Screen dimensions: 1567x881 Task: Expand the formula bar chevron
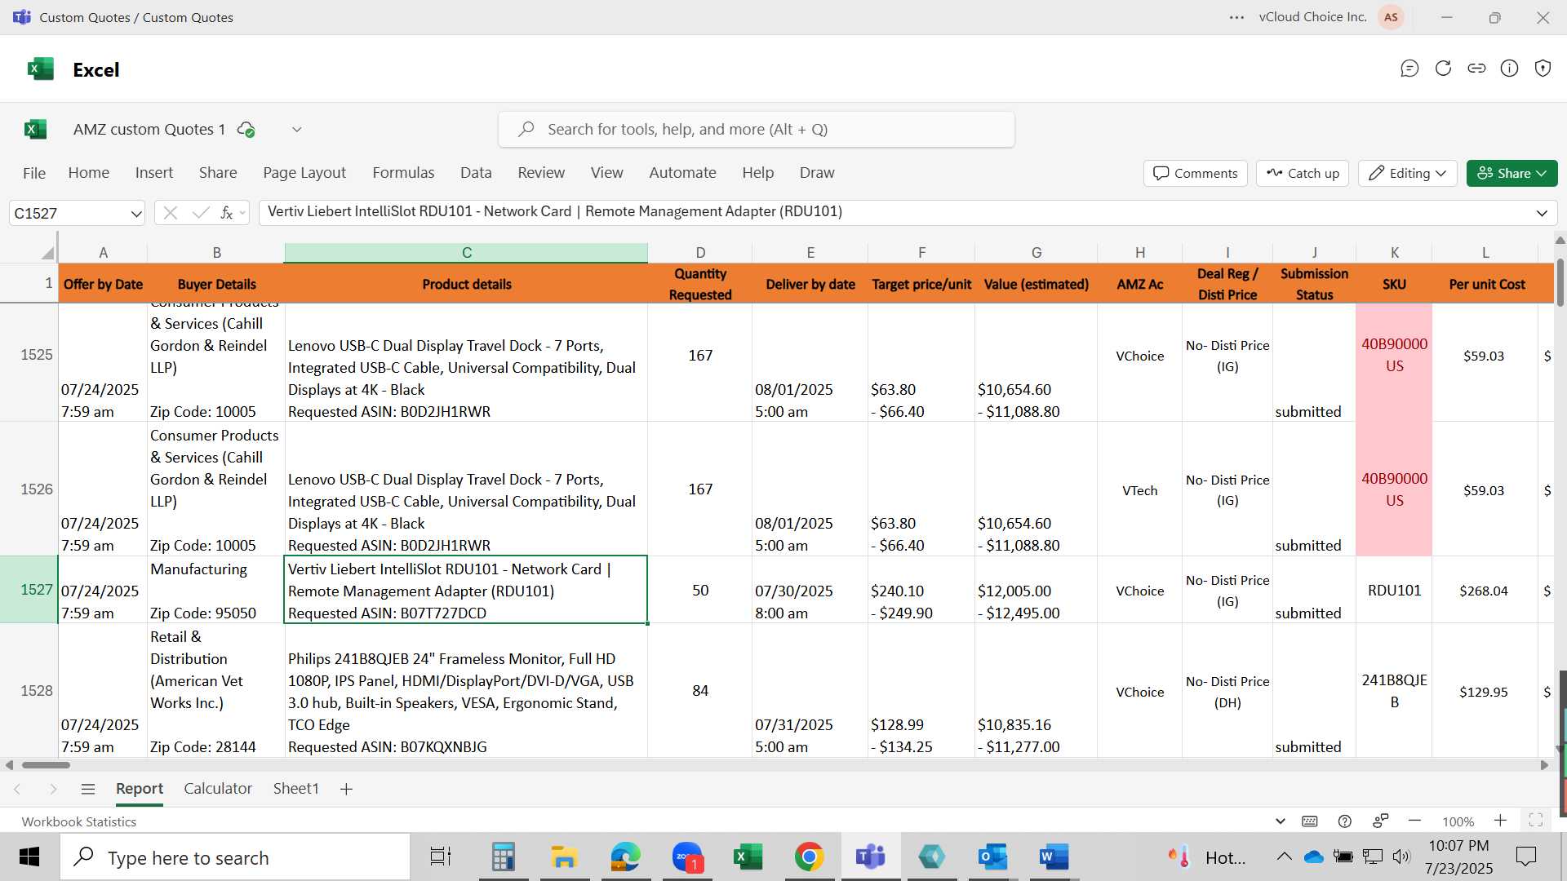(x=1542, y=213)
